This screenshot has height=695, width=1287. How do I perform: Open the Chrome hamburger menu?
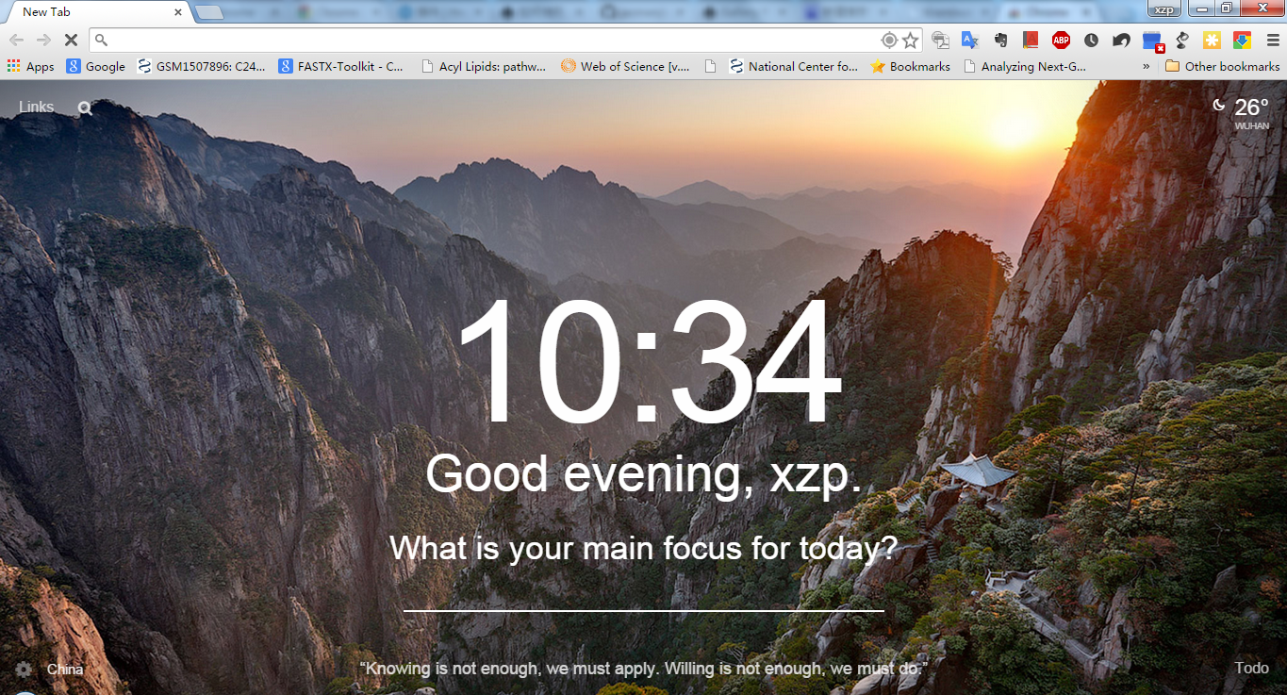1273,40
